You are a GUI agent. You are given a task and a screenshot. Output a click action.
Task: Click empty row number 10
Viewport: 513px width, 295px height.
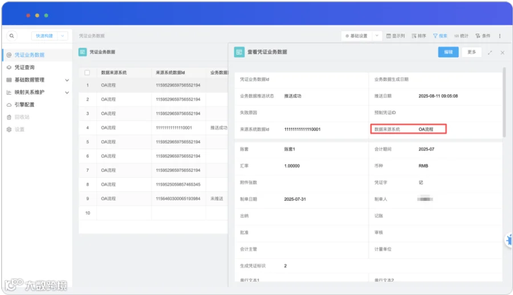[88, 213]
